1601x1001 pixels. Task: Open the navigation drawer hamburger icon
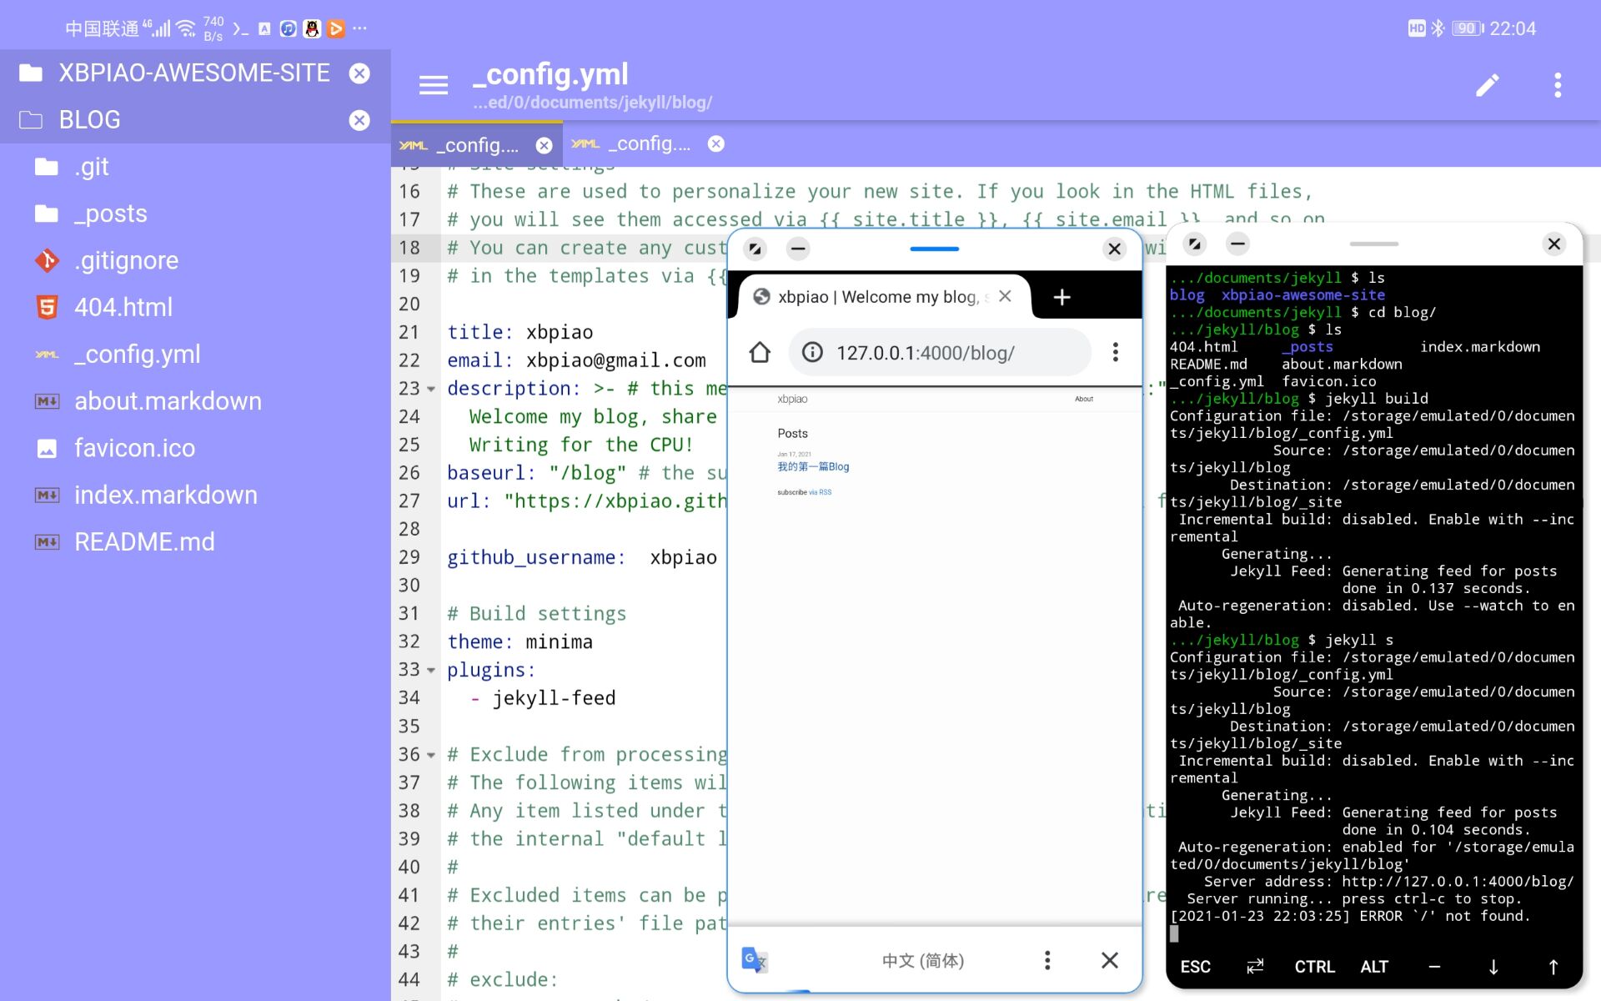coord(433,84)
